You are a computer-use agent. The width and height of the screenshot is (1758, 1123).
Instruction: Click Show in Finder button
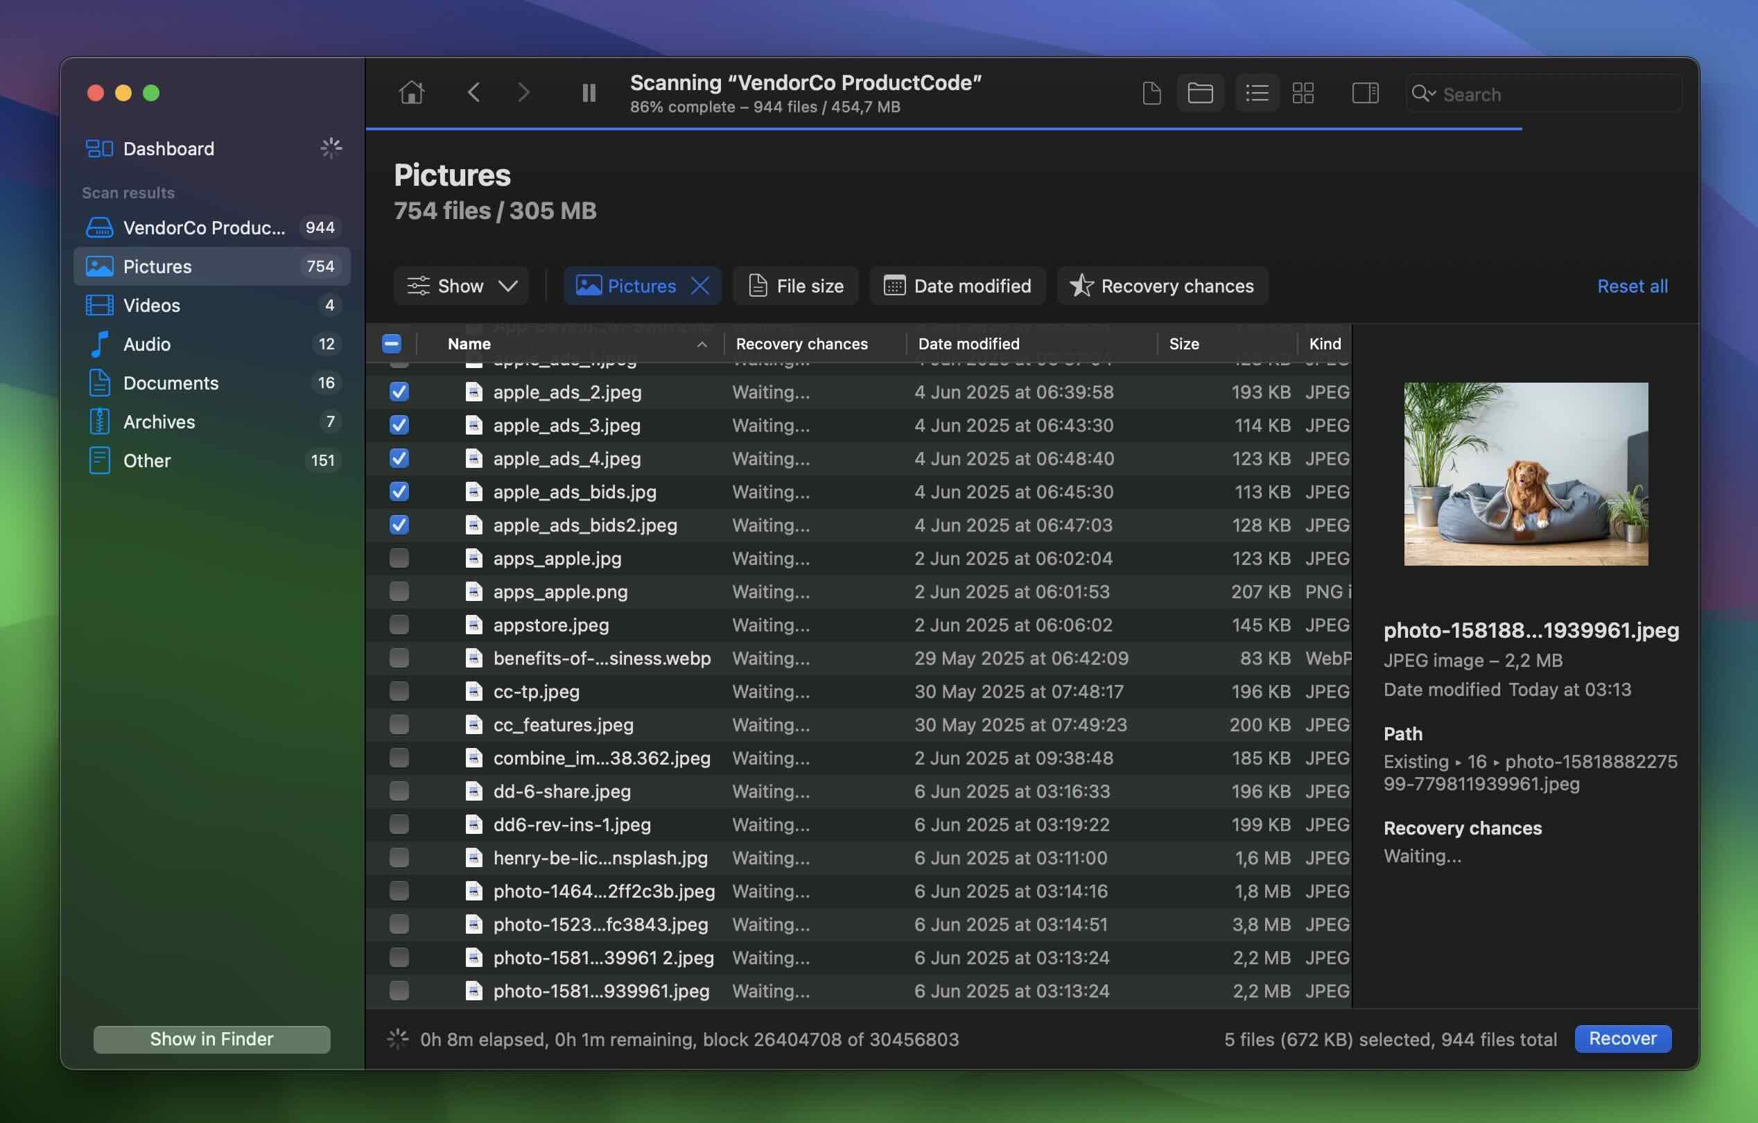[x=211, y=1039]
